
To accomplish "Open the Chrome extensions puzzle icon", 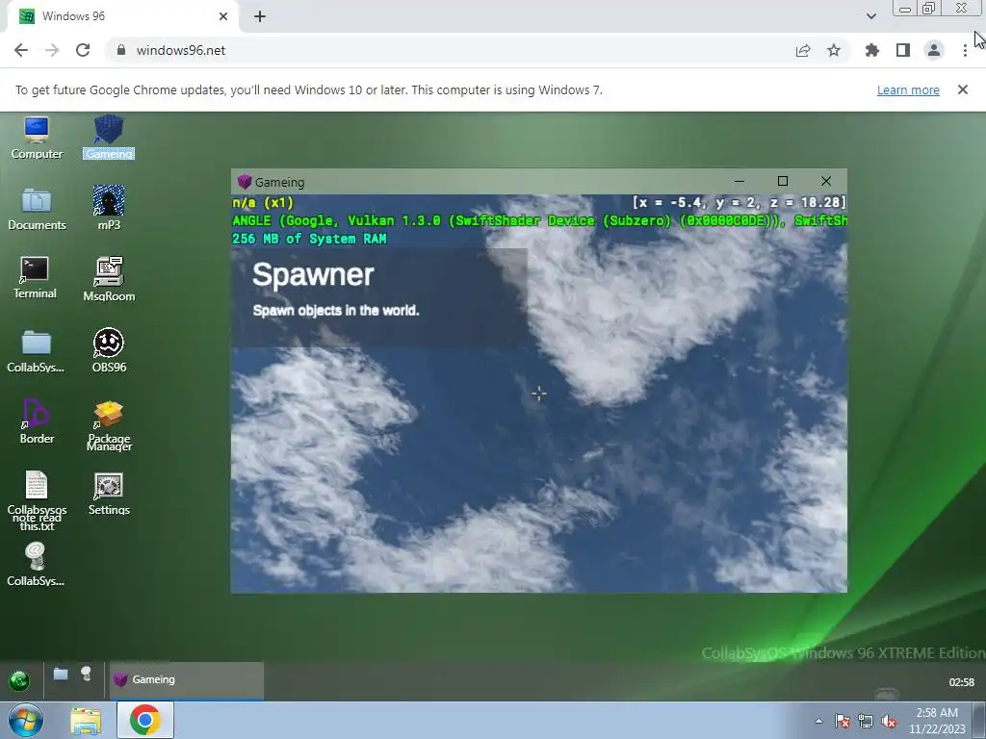I will coord(872,50).
